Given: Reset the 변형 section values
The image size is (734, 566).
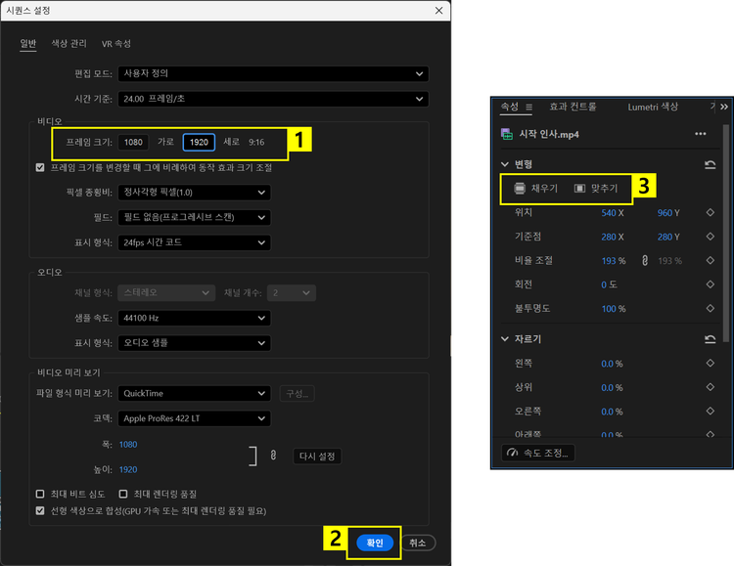Looking at the screenshot, I should pos(711,164).
